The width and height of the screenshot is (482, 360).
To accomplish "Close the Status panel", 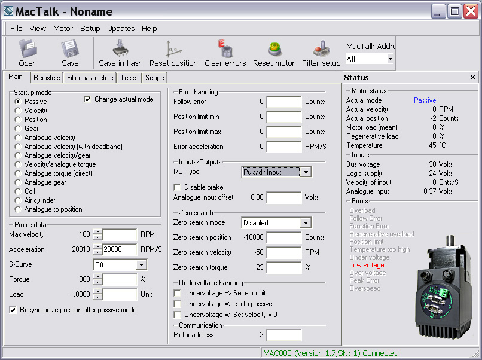I will point(473,77).
